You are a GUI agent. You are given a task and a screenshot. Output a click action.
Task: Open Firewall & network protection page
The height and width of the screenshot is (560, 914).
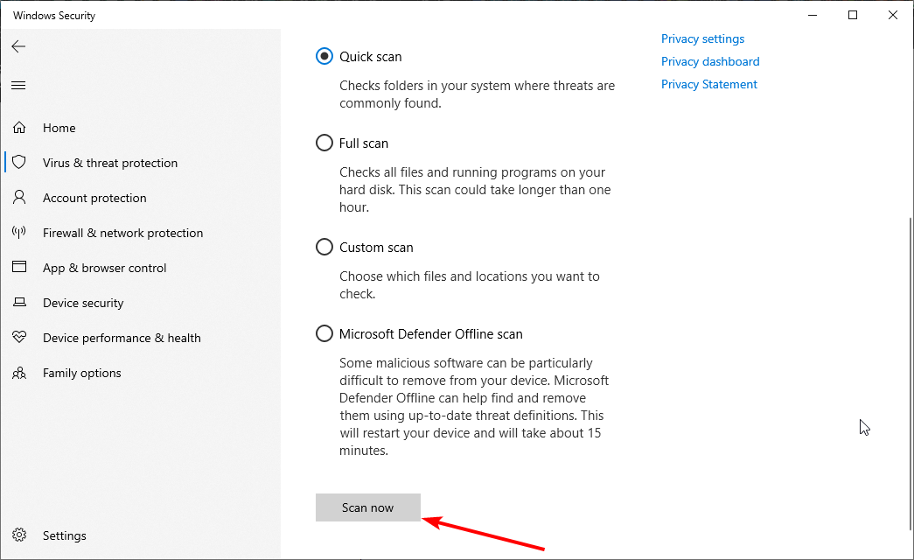pos(140,233)
